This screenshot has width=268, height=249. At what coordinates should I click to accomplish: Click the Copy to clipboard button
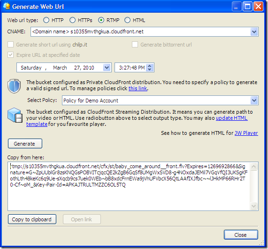(32, 219)
